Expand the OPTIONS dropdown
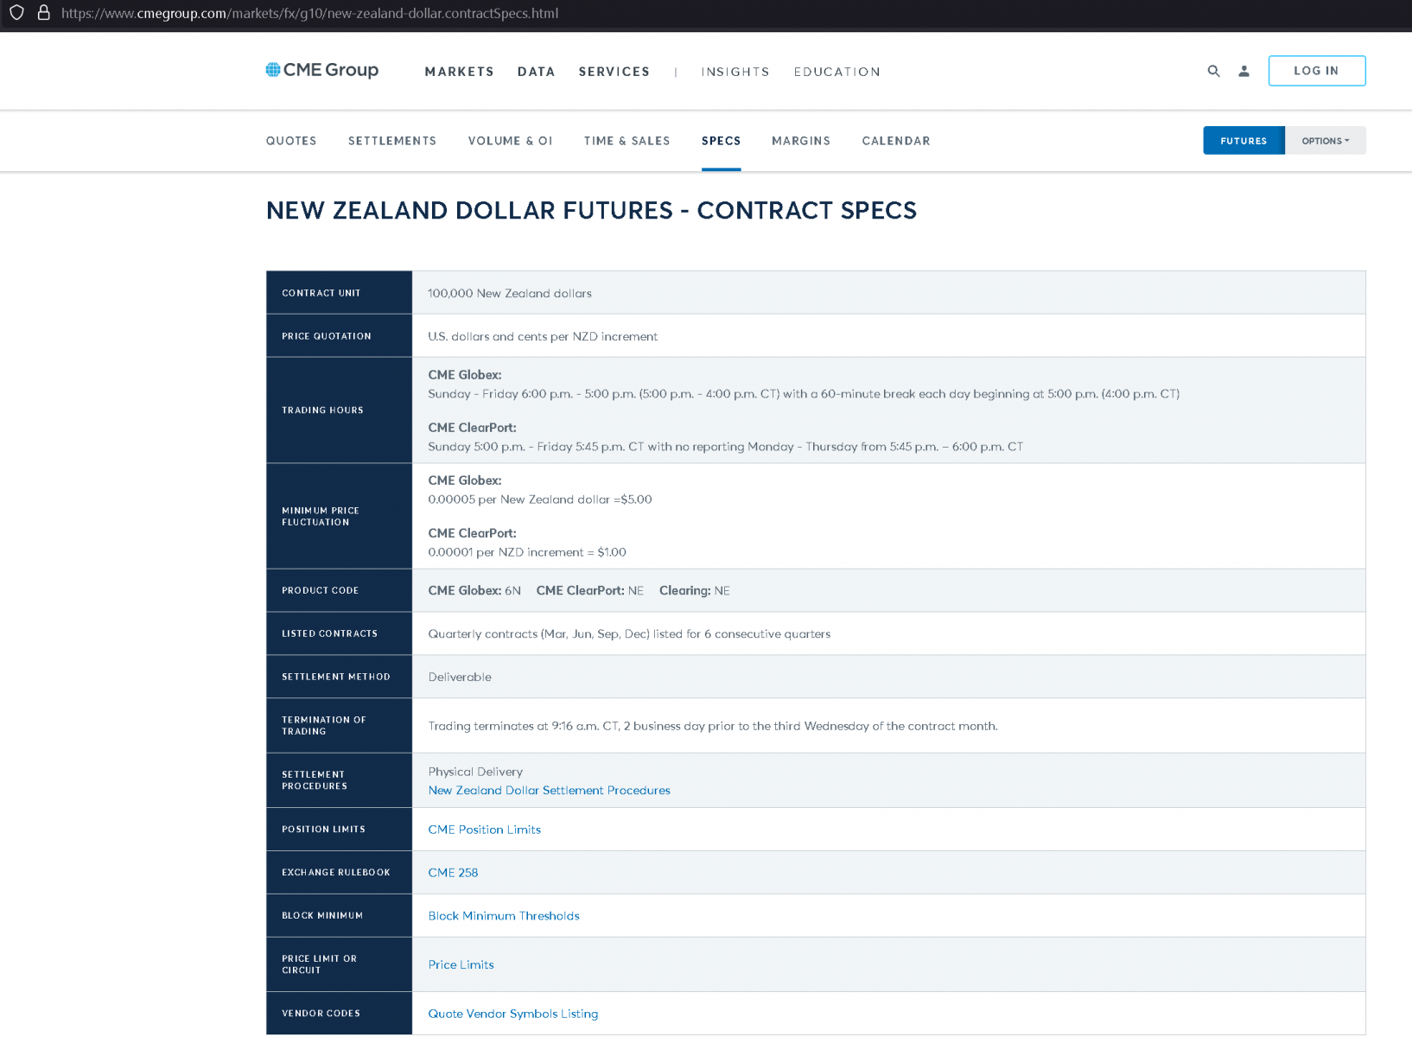 click(1325, 140)
